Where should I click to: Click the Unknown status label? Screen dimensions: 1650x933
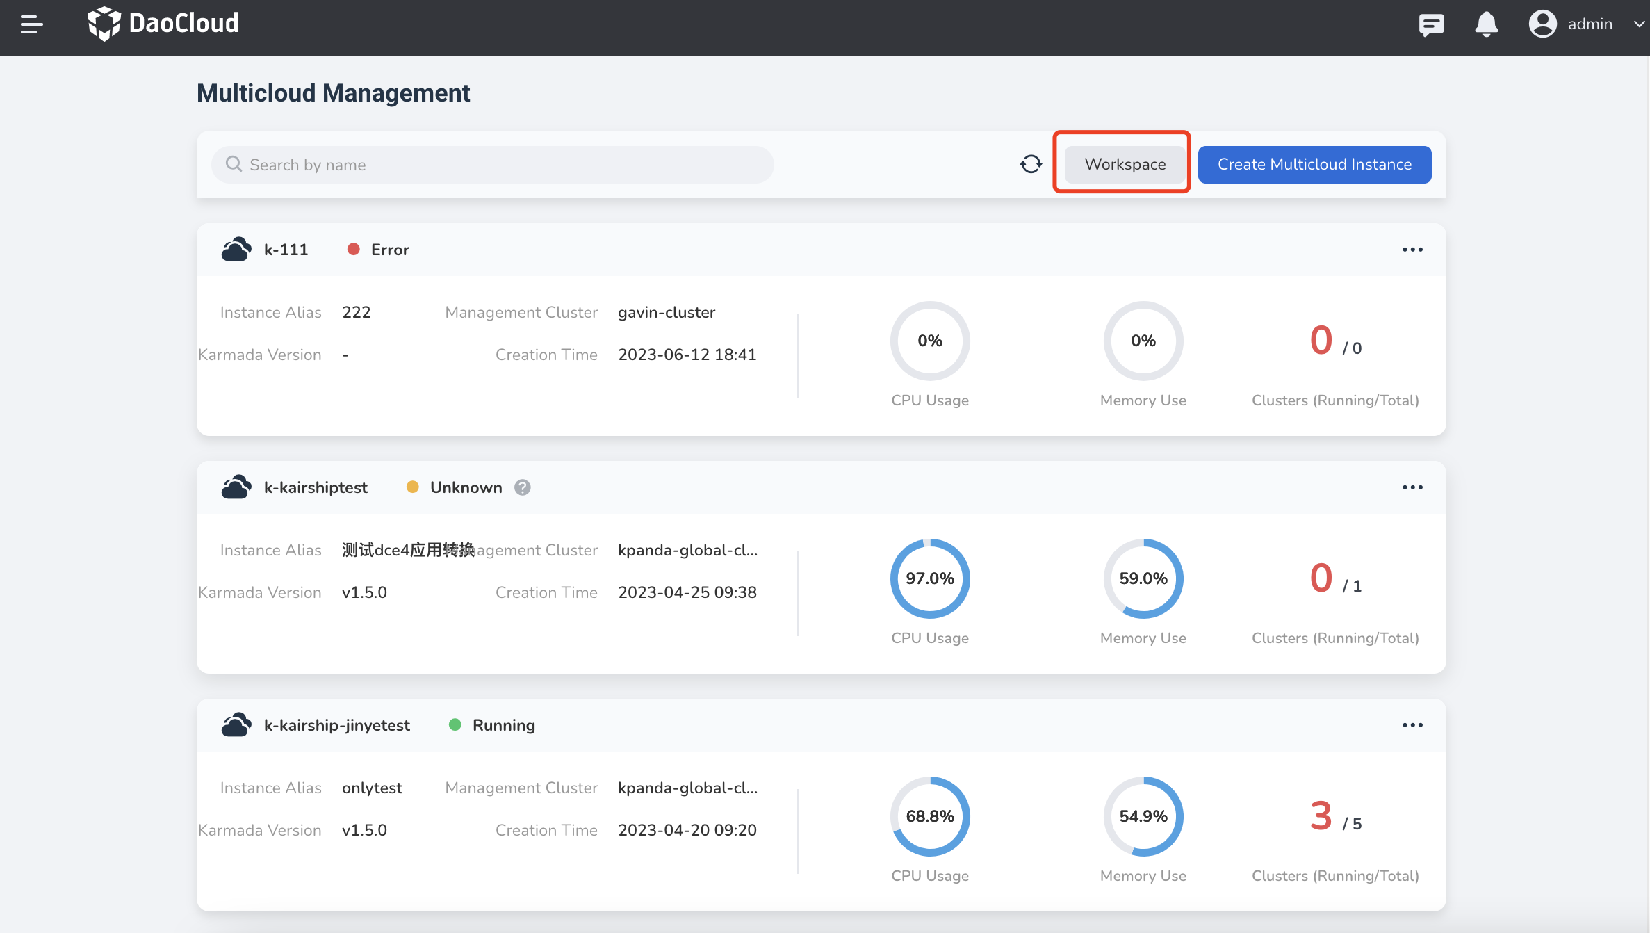(466, 487)
